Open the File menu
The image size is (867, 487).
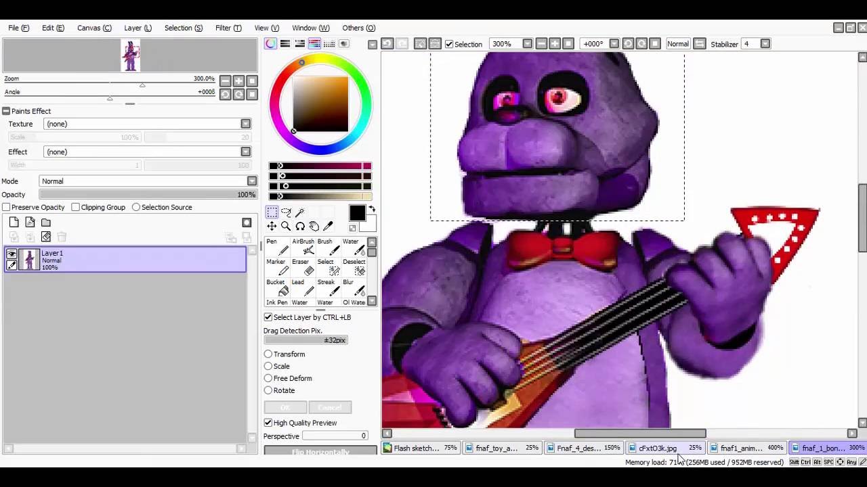point(18,28)
